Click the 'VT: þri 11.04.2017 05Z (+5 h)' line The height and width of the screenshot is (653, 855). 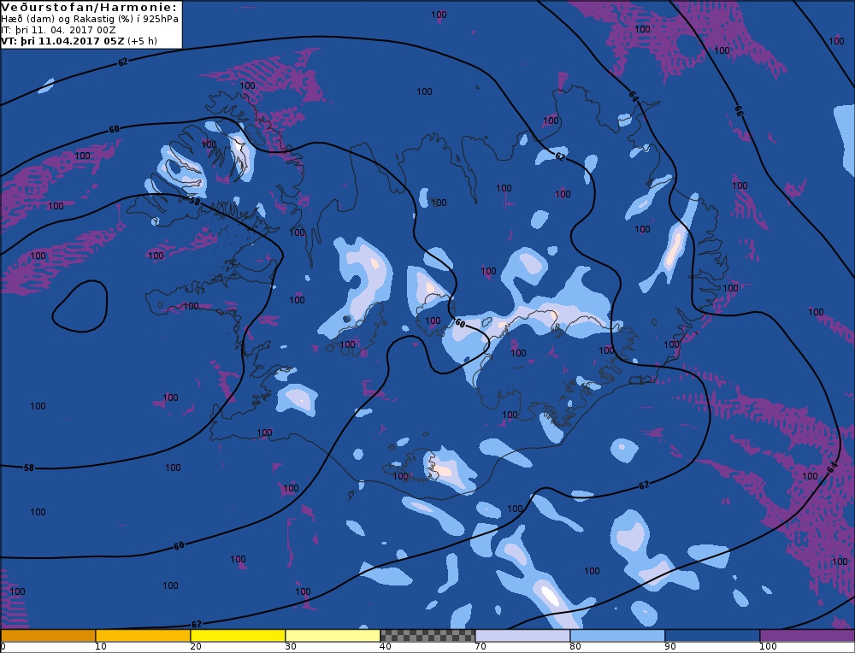[x=79, y=41]
